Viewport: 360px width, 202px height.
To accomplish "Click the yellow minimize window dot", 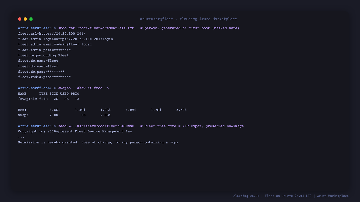I will pyautogui.click(x=25, y=19).
